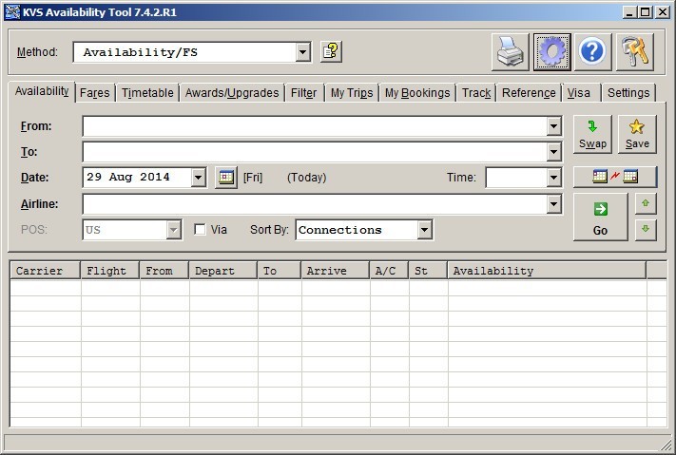Click the To column header in results table
Image resolution: width=676 pixels, height=455 pixels.
coord(280,271)
